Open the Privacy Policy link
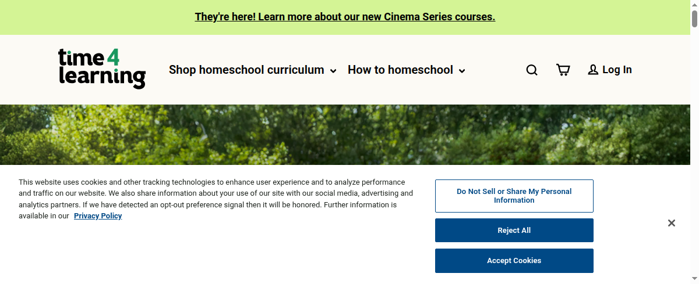The width and height of the screenshot is (699, 284). tap(98, 216)
